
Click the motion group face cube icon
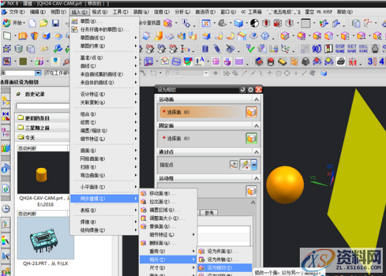[x=252, y=190]
